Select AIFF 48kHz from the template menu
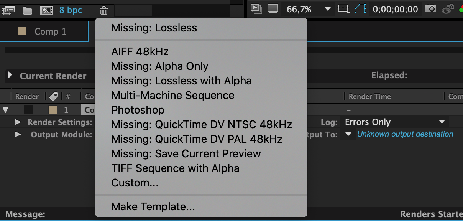The image size is (463, 221). (140, 51)
